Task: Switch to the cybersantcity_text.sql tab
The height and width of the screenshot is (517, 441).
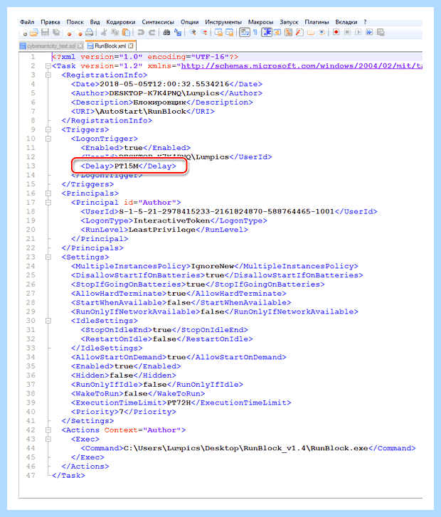Action: point(51,46)
